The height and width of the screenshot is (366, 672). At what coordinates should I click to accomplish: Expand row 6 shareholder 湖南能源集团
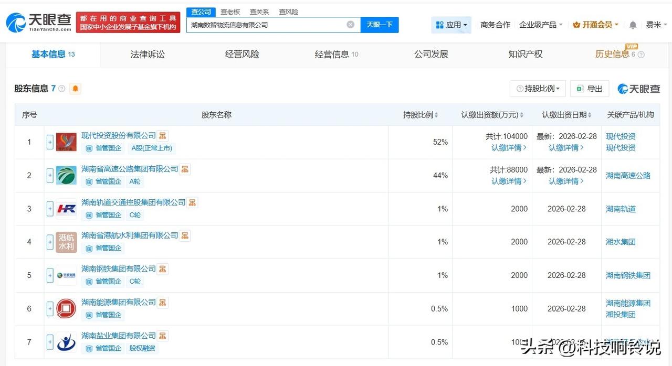[50, 309]
